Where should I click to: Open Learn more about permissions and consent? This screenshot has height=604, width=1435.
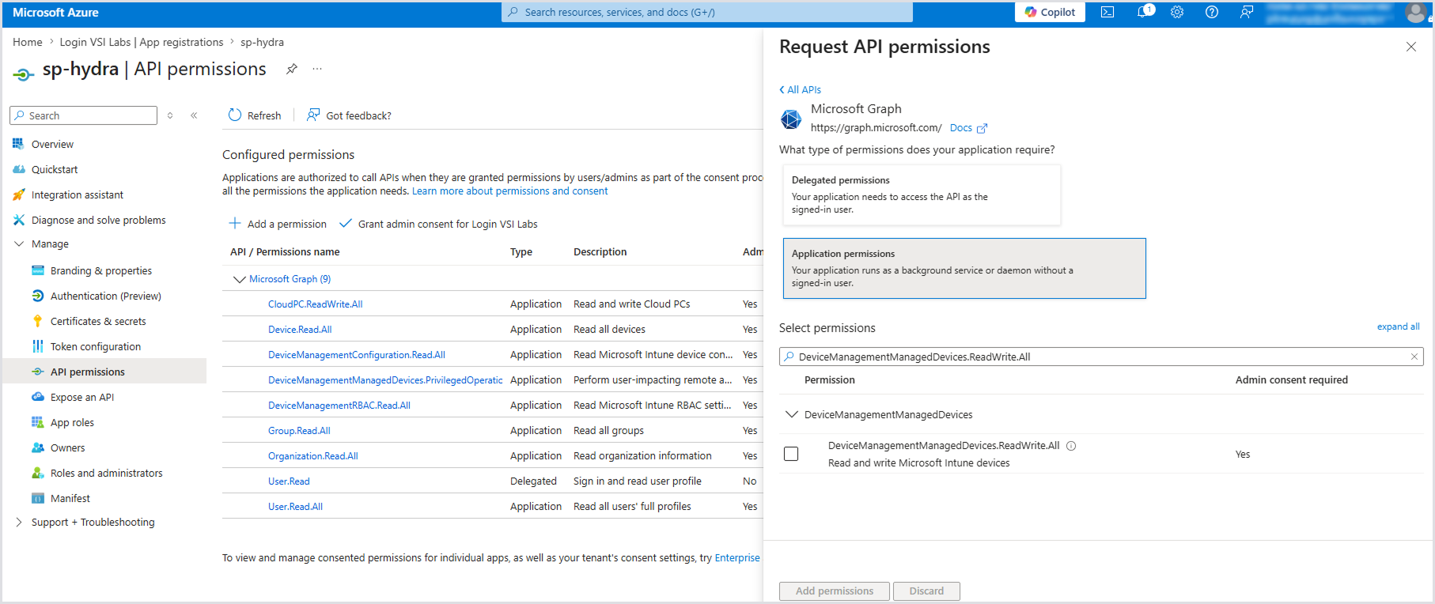click(x=509, y=191)
